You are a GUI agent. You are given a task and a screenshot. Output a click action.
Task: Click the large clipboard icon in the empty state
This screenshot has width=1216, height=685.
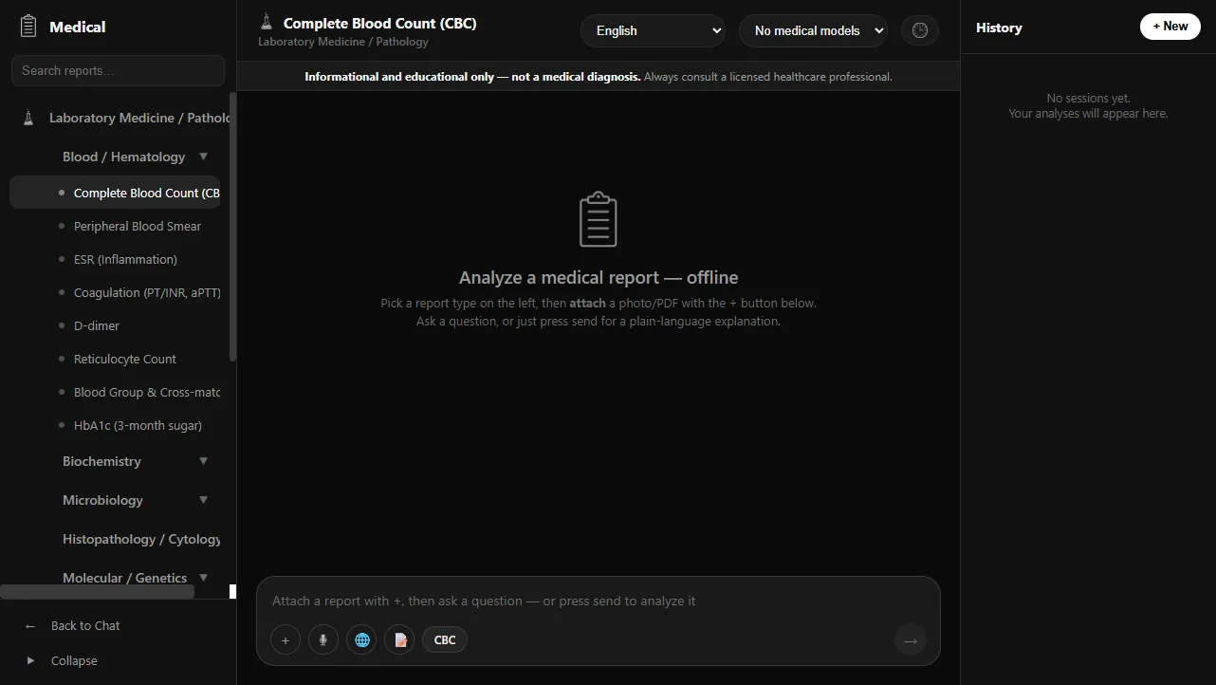(x=599, y=219)
